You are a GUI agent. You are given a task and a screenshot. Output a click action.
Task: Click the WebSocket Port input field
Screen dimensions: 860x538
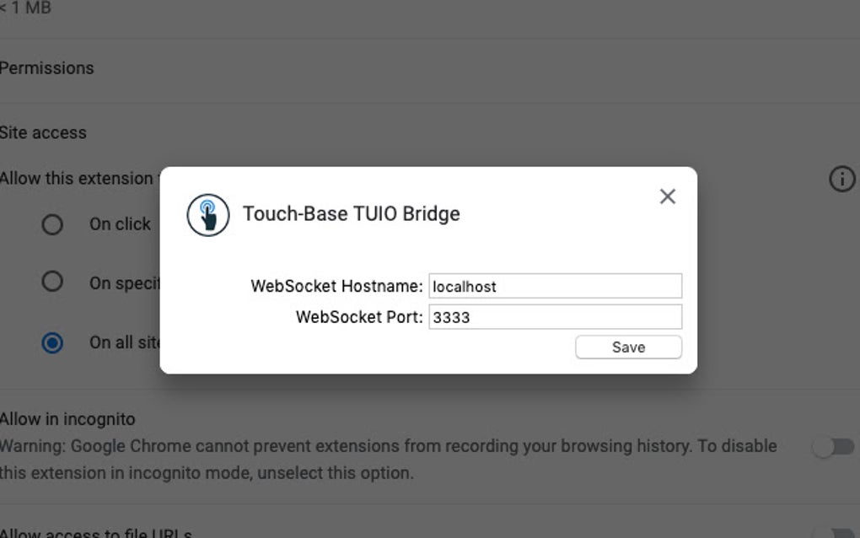click(x=554, y=316)
